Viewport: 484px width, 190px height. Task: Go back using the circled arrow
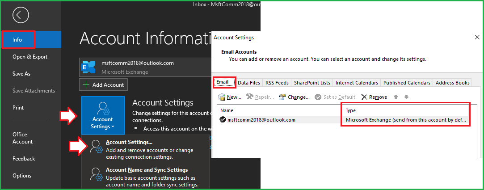pyautogui.click(x=21, y=15)
